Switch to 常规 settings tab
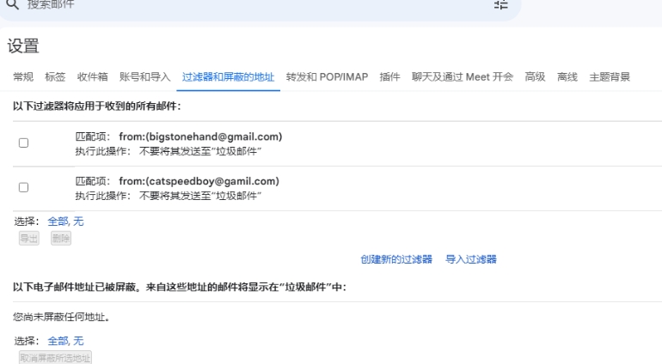 click(23, 76)
